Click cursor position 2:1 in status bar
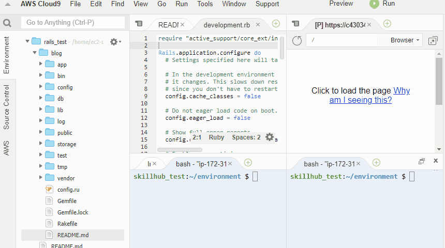The width and height of the screenshot is (445, 248). [x=197, y=137]
